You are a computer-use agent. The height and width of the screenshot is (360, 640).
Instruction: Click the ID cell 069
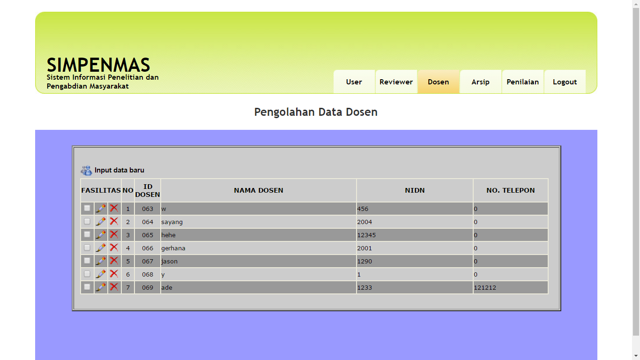pyautogui.click(x=148, y=287)
